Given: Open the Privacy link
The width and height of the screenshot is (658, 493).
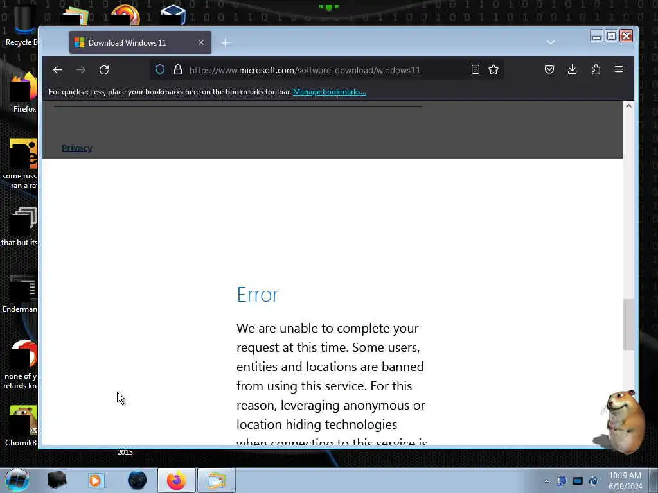Looking at the screenshot, I should (77, 148).
